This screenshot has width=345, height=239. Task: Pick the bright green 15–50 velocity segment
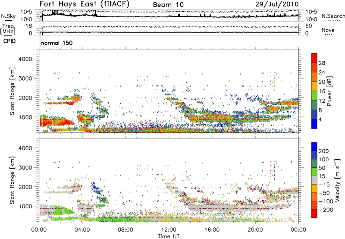point(314,172)
